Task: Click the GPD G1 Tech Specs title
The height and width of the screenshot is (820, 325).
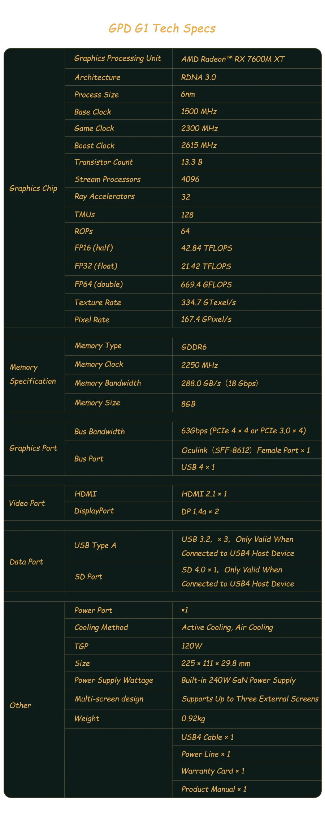Action: click(x=162, y=29)
